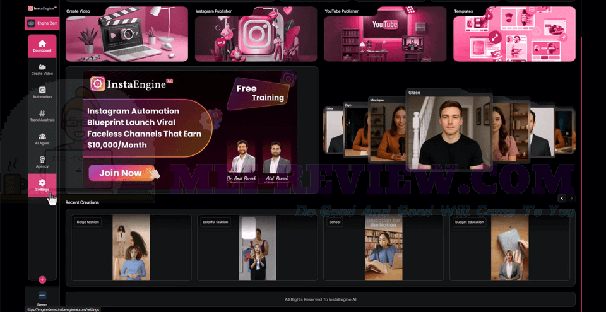Select the Grace avatar card
606x312 pixels.
[x=449, y=129]
